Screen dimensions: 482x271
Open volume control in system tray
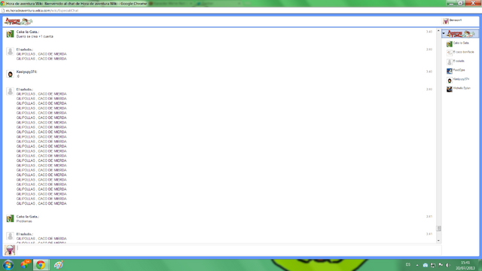click(448, 265)
